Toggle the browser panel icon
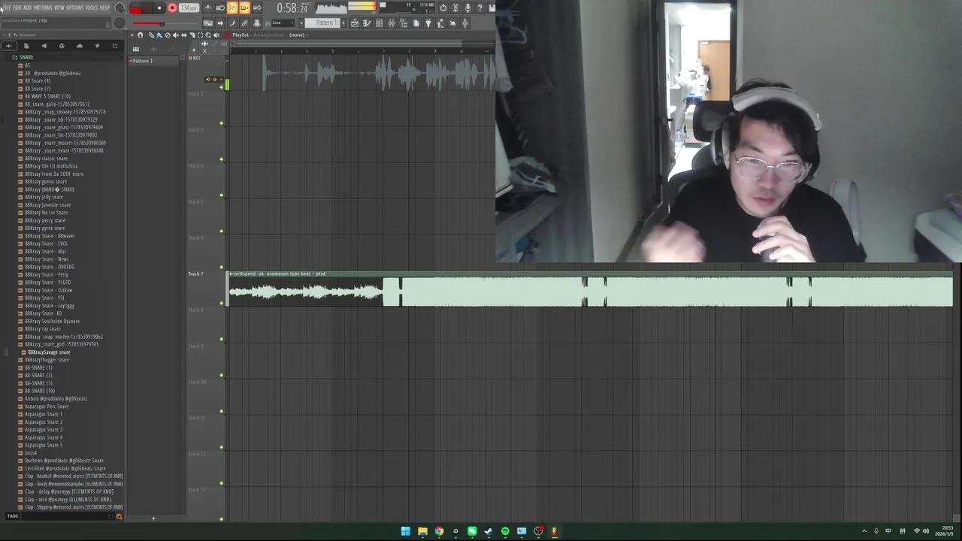 point(404,23)
